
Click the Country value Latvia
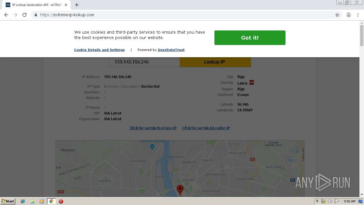[x=242, y=83]
